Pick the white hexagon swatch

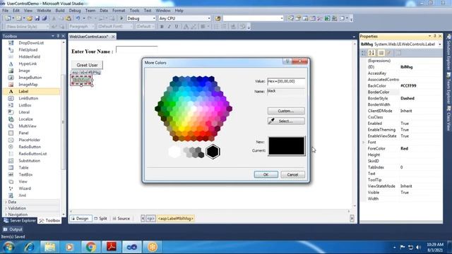[174, 152]
